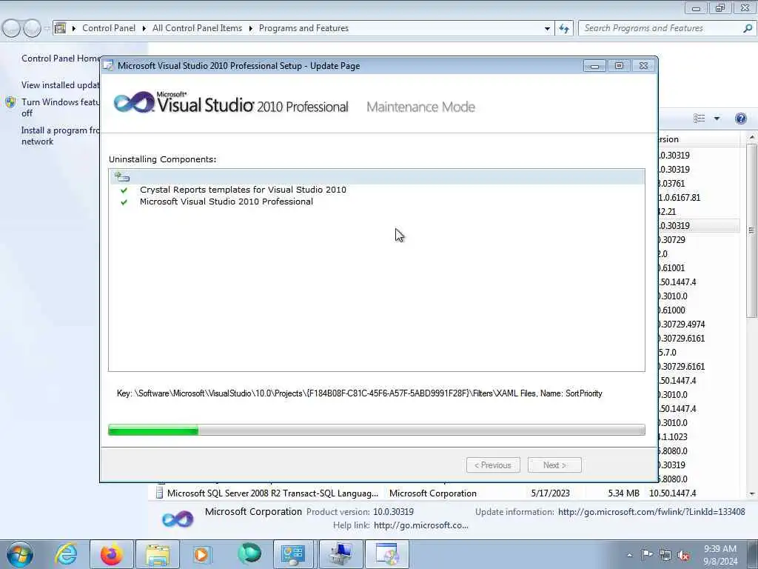758x569 pixels.
Task: Click version 10.50.1447.4 in the bottom row
Action: (x=672, y=493)
